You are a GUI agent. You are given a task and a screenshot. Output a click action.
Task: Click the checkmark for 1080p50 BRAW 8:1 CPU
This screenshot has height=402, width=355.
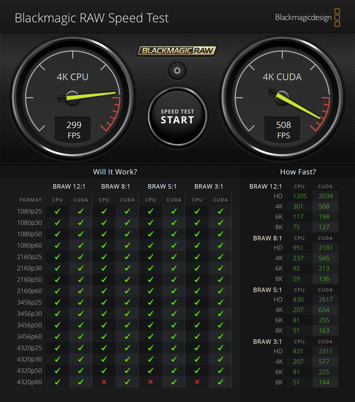pyautogui.click(x=104, y=234)
